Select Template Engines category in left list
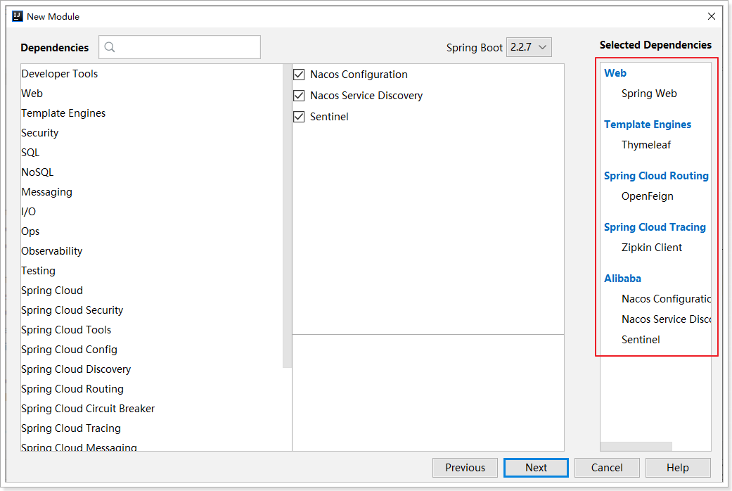The height and width of the screenshot is (491, 732). [x=63, y=113]
